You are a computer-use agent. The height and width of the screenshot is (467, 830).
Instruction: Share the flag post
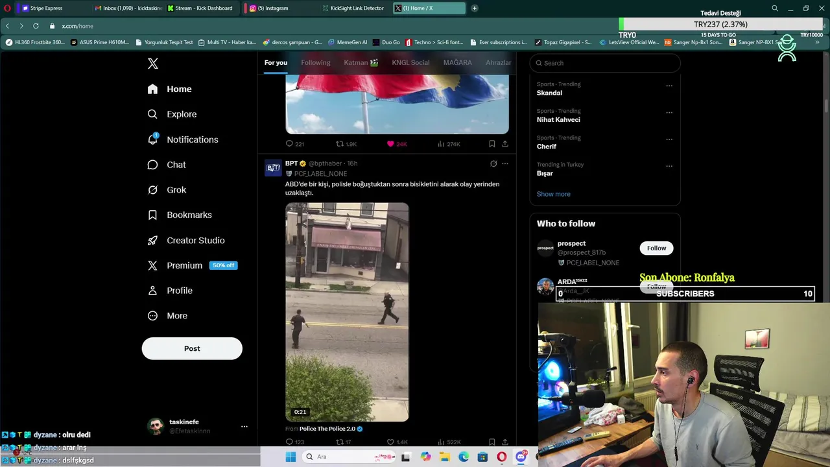[505, 144]
